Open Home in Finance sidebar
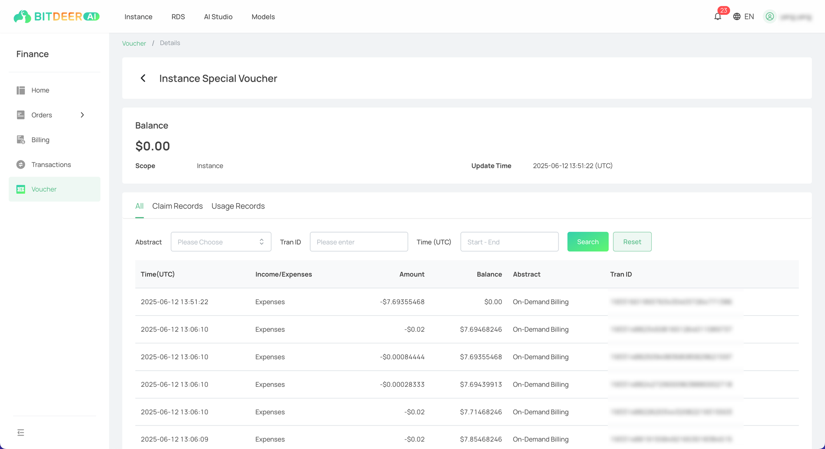Viewport: 825px width, 449px height. (40, 90)
